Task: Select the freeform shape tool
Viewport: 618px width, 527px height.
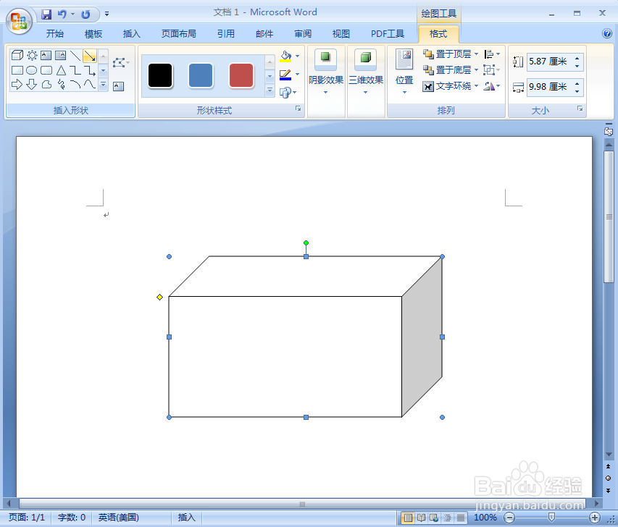Action: 46,84
